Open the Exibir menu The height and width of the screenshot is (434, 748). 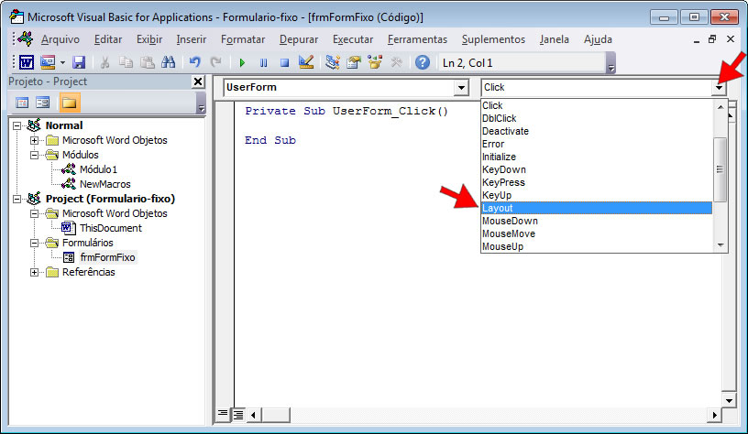pyautogui.click(x=149, y=39)
